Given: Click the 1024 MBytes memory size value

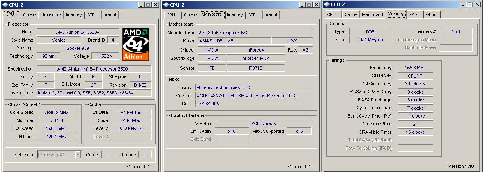Looking at the screenshot, I should 369,39.
